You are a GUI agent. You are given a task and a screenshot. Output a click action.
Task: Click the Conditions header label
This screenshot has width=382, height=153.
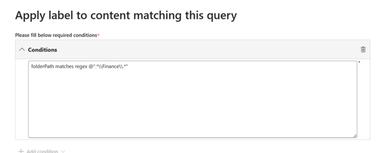pos(42,50)
